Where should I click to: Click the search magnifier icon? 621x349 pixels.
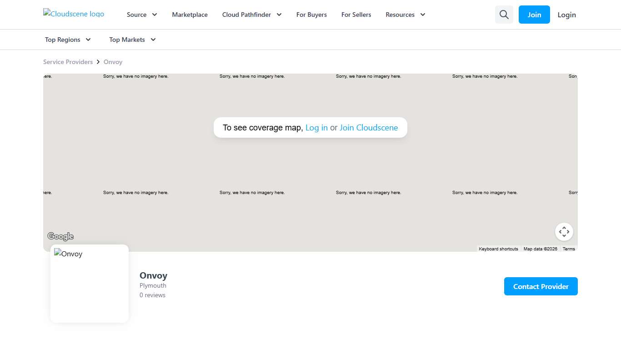coord(504,15)
